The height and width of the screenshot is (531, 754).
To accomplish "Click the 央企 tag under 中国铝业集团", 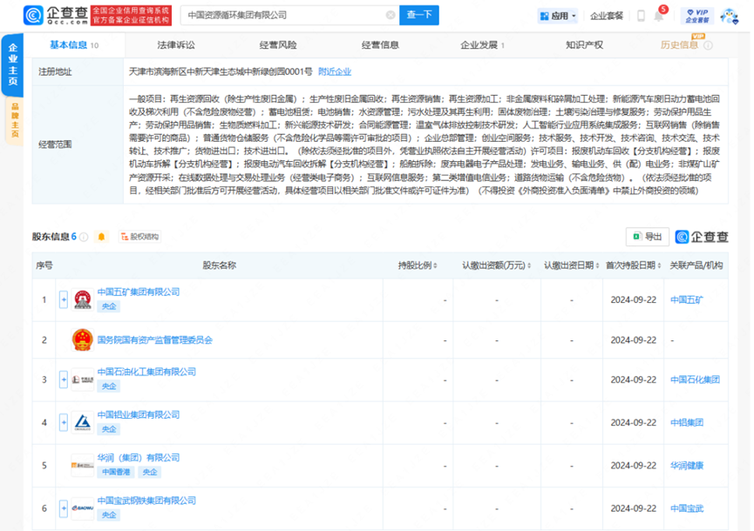I will pos(109,429).
